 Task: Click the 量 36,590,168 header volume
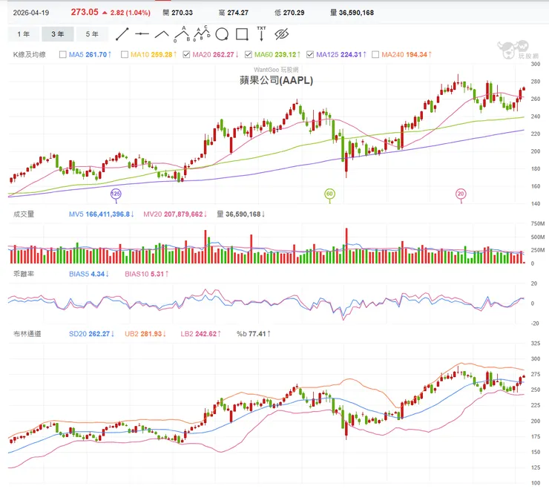[352, 13]
